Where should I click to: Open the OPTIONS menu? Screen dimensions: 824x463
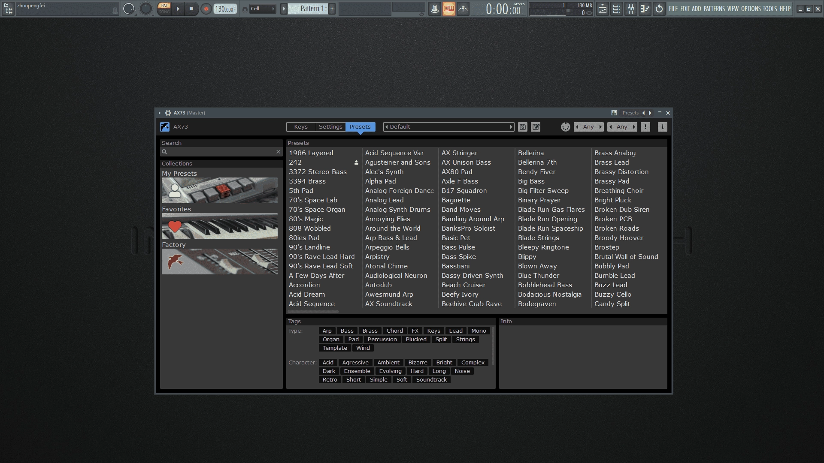(751, 9)
